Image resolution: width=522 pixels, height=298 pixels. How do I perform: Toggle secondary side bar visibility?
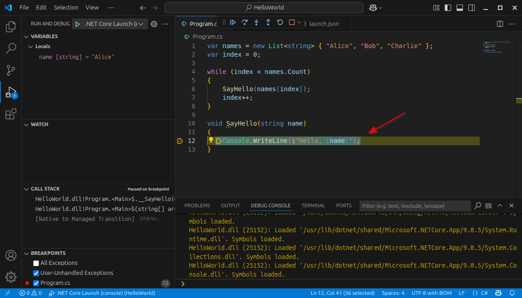tap(472, 8)
